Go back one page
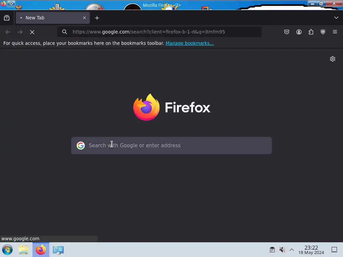Viewport: 343px width, 257px height. point(8,32)
